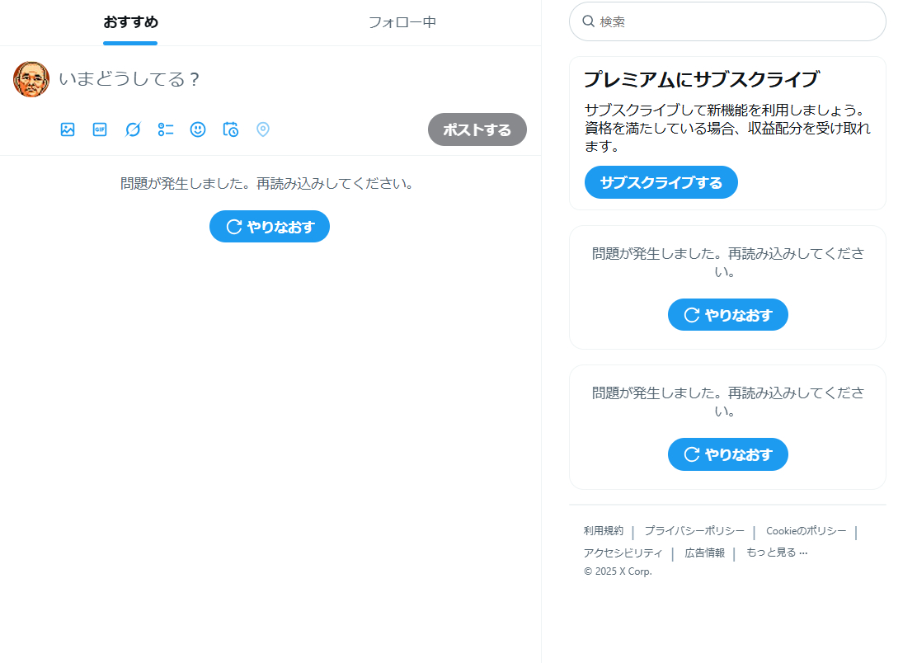Image resolution: width=917 pixels, height=663 pixels.
Task: Click the Grok enhance icon in composer
Action: (x=133, y=129)
